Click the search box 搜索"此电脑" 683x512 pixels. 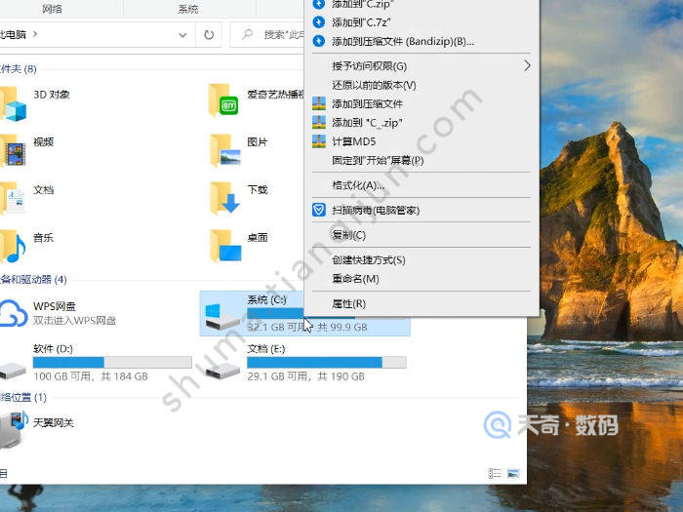pos(267,34)
